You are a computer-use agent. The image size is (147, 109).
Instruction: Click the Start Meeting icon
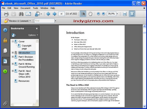click(x=37, y=14)
